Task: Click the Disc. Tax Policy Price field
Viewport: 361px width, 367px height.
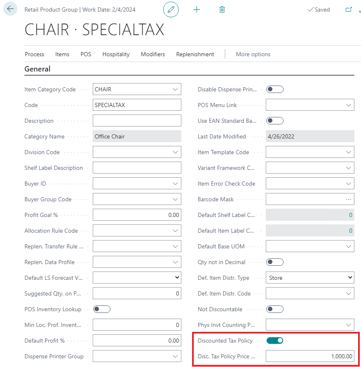Action: [310, 356]
